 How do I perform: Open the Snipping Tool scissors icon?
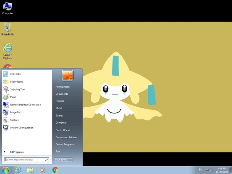click(6, 89)
